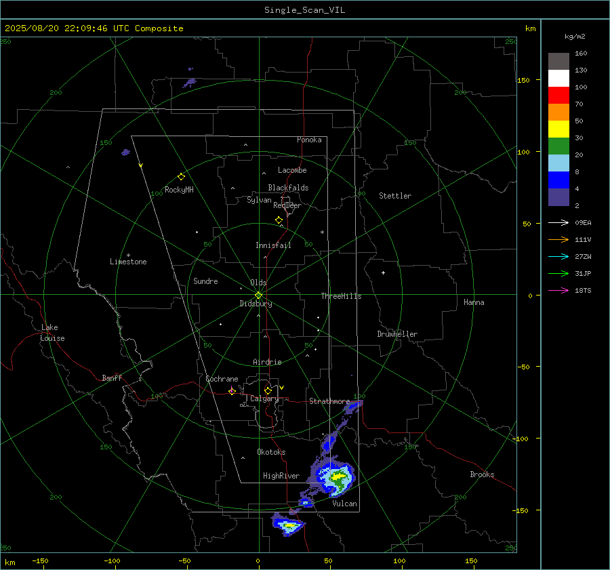This screenshot has width=610, height=570.
Task: Select the purple 2-4 color band
Action: pos(558,197)
